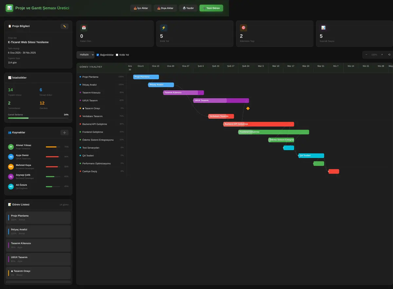Click the Geciken count 12
393x289 pixels.
pyautogui.click(x=42, y=103)
